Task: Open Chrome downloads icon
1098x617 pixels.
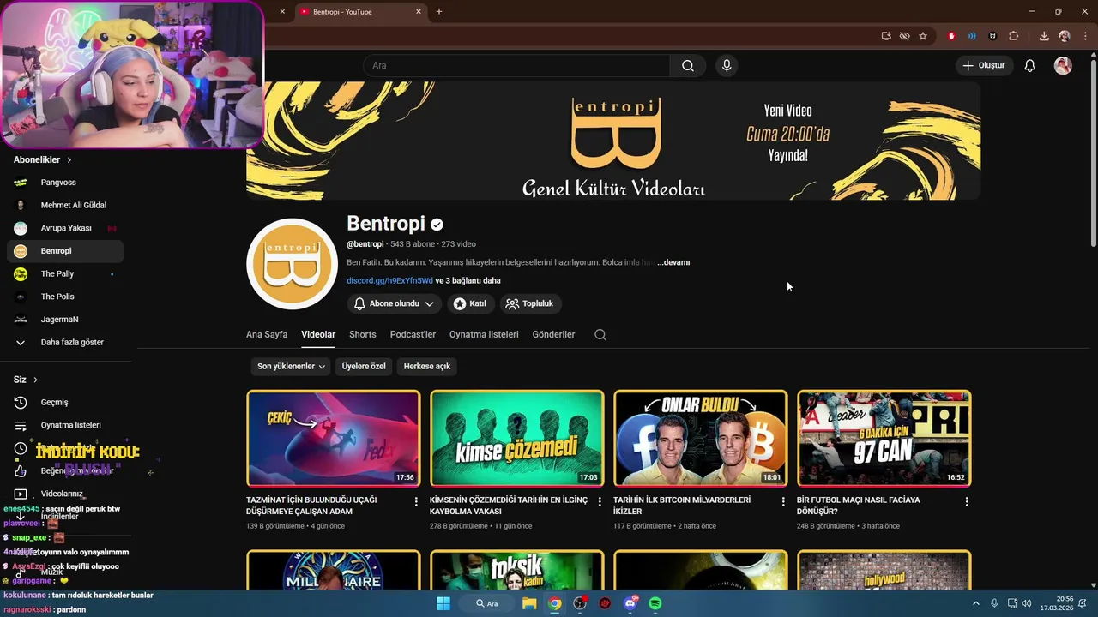Action: 1044,36
